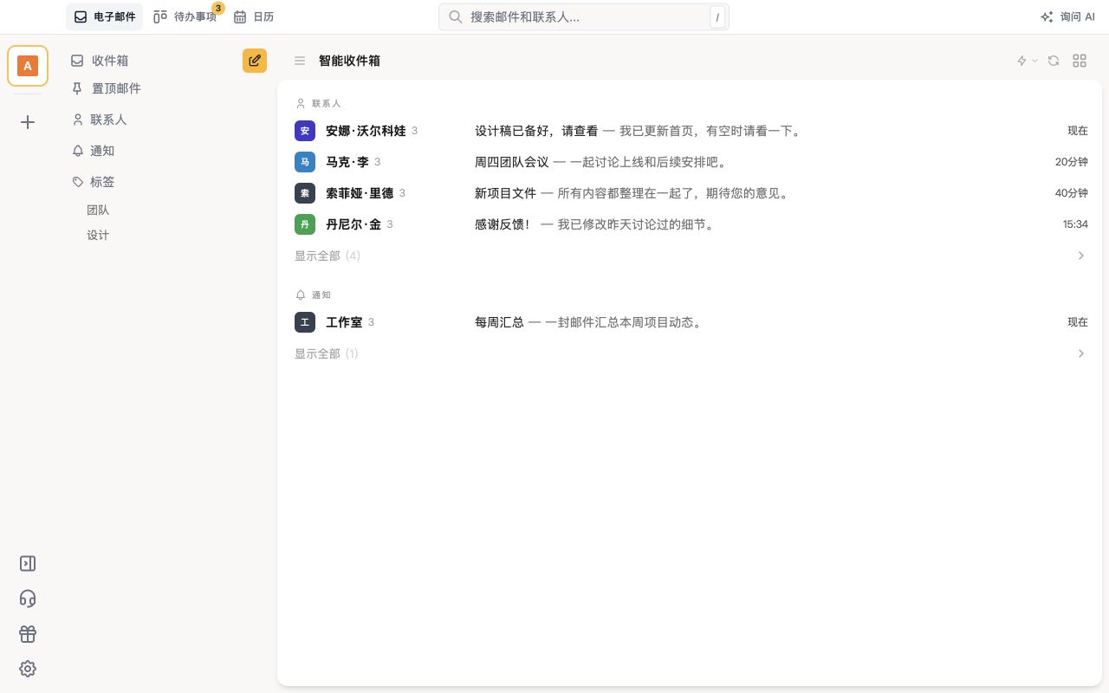Click 马克·李's blue avatar
Viewport: 1109px width, 693px height.
coord(305,162)
